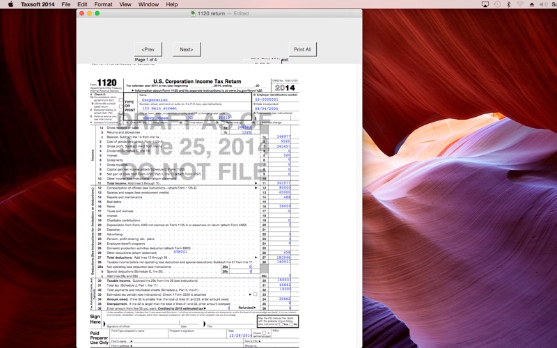This screenshot has height=348, width=557.
Task: Click the document icon beside 1120 return title
Action: [x=193, y=13]
